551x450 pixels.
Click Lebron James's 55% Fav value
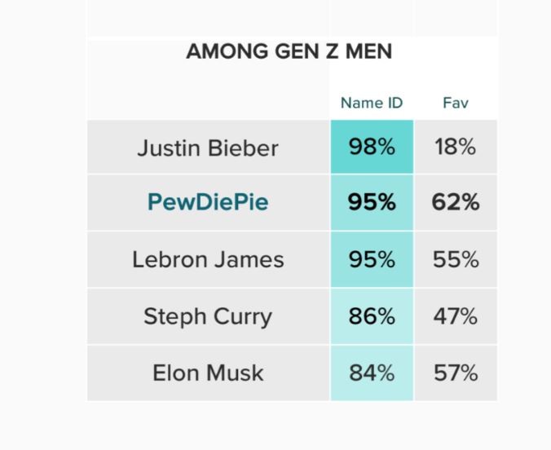click(456, 259)
